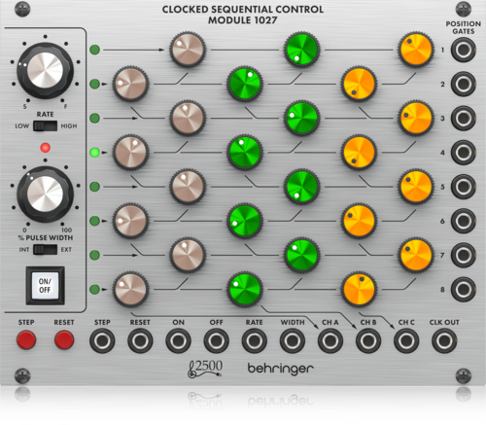Viewport: 486px width, 425px height.
Task: Turn step 3 orange channel C knob
Action: point(416,118)
